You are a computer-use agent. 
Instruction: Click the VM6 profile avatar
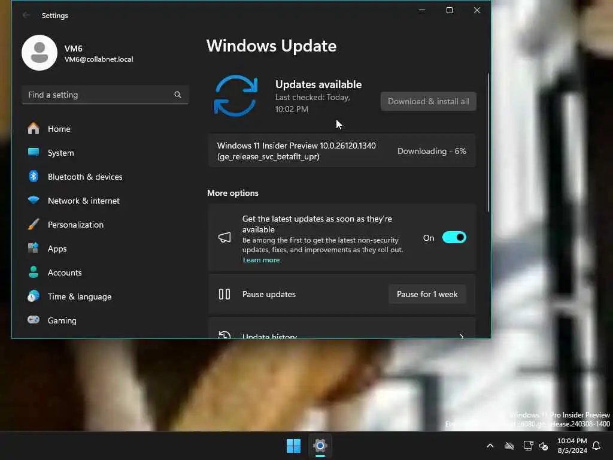pyautogui.click(x=40, y=53)
